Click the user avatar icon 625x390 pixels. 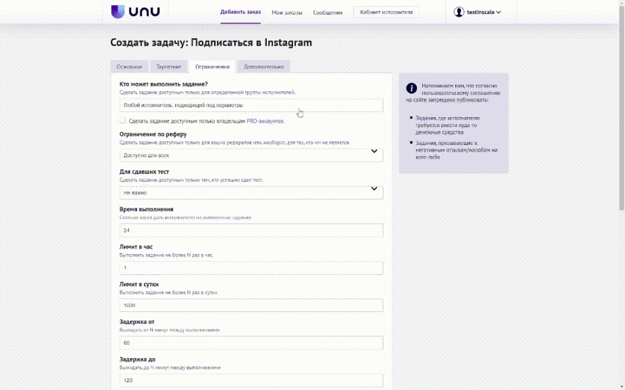click(x=459, y=12)
